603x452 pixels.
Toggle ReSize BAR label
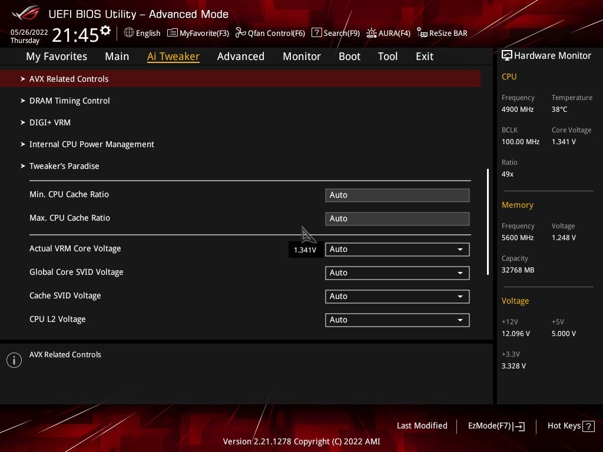point(448,34)
